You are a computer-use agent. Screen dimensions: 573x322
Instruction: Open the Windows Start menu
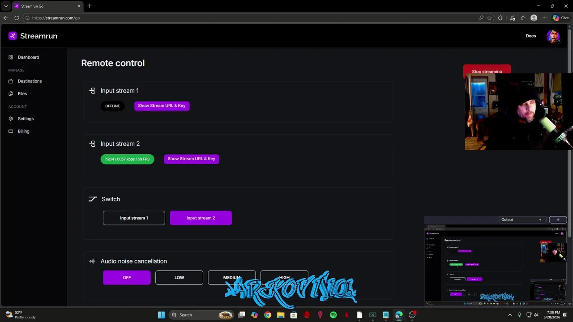coord(161,315)
